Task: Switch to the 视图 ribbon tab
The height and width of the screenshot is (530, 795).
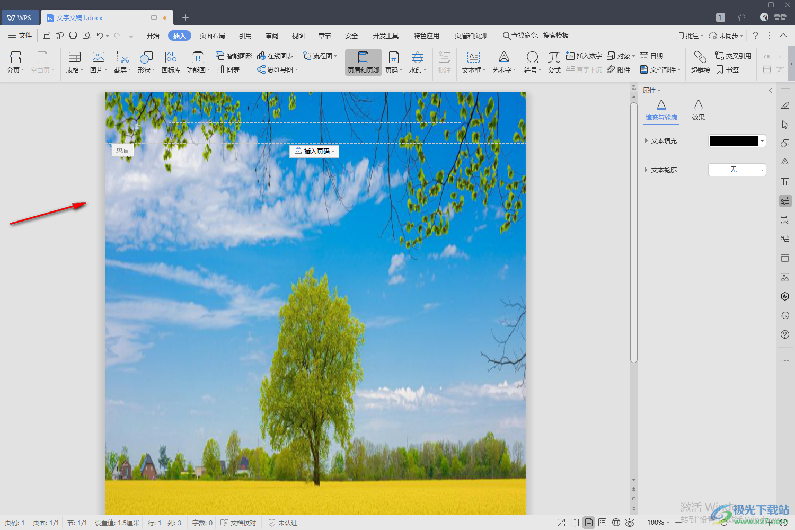Action: tap(298, 36)
